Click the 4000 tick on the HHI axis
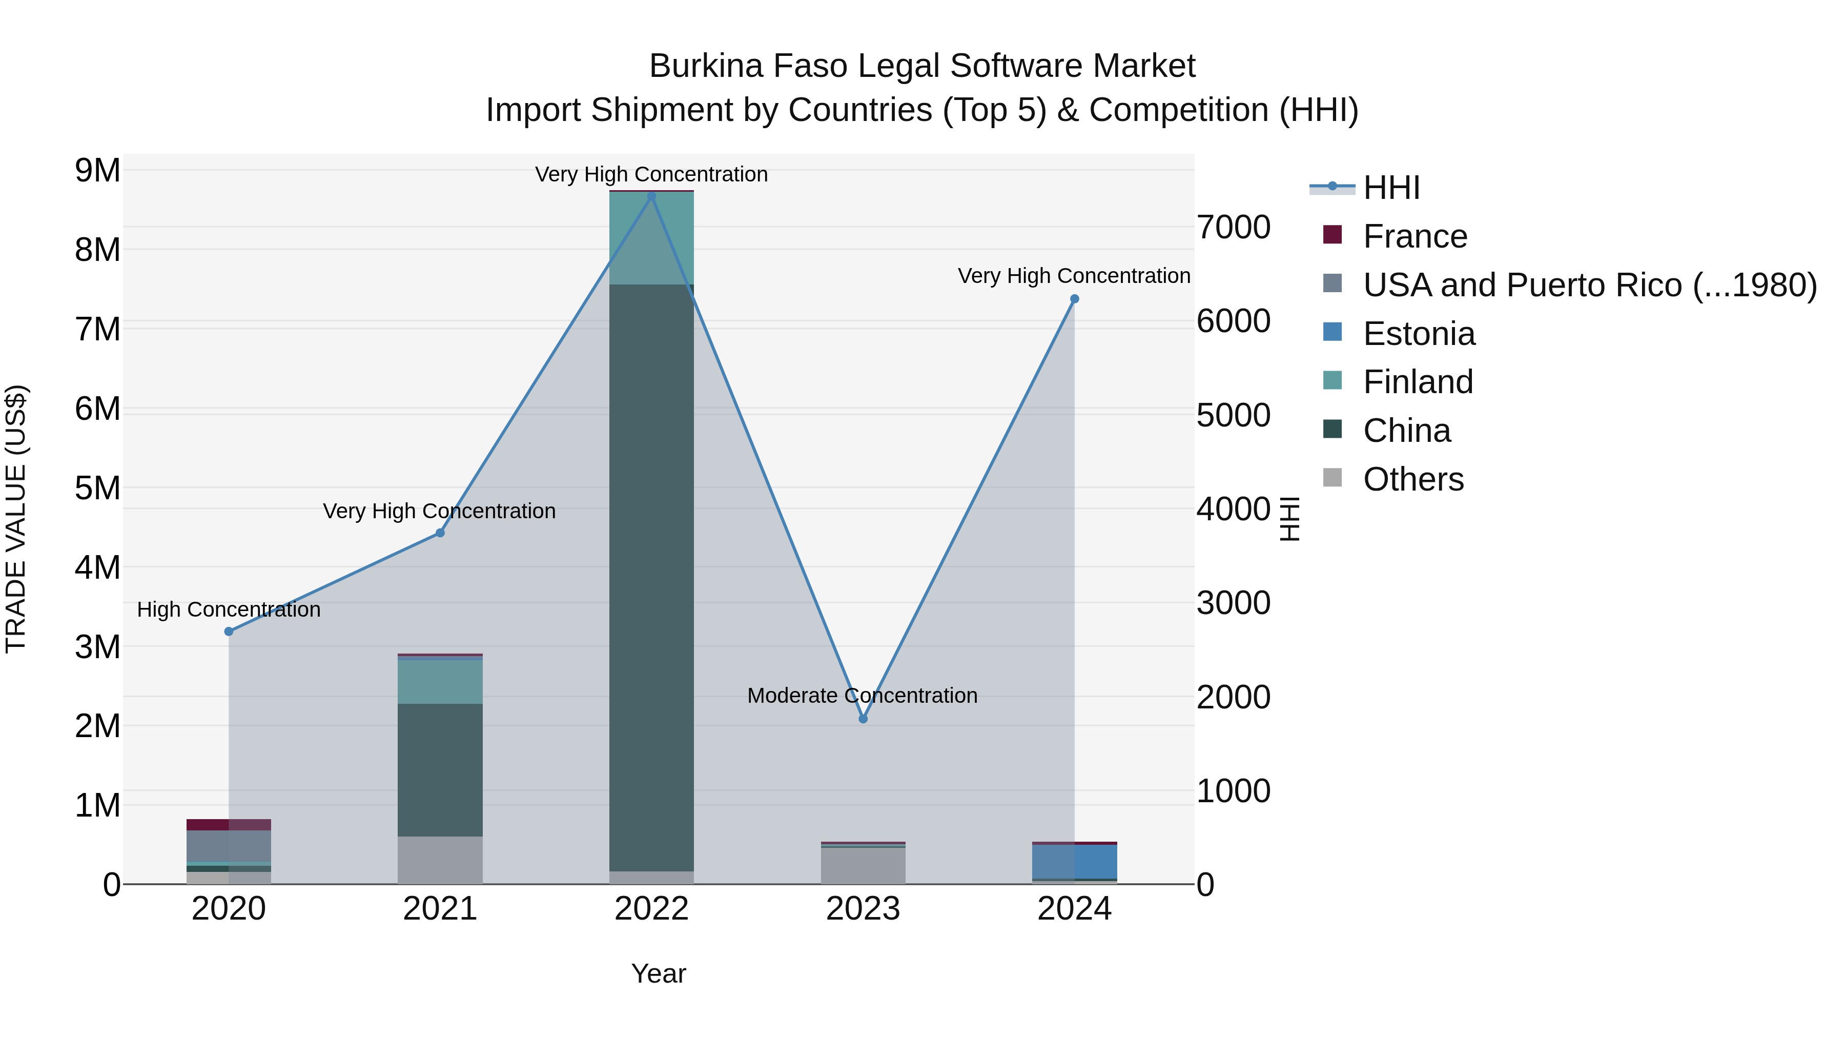Screen dimensions: 1845x1038 (1234, 510)
